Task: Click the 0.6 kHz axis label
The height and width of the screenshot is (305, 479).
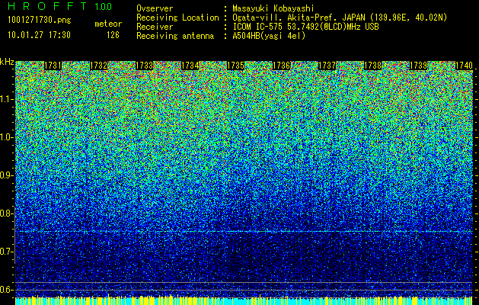Action: (7, 290)
